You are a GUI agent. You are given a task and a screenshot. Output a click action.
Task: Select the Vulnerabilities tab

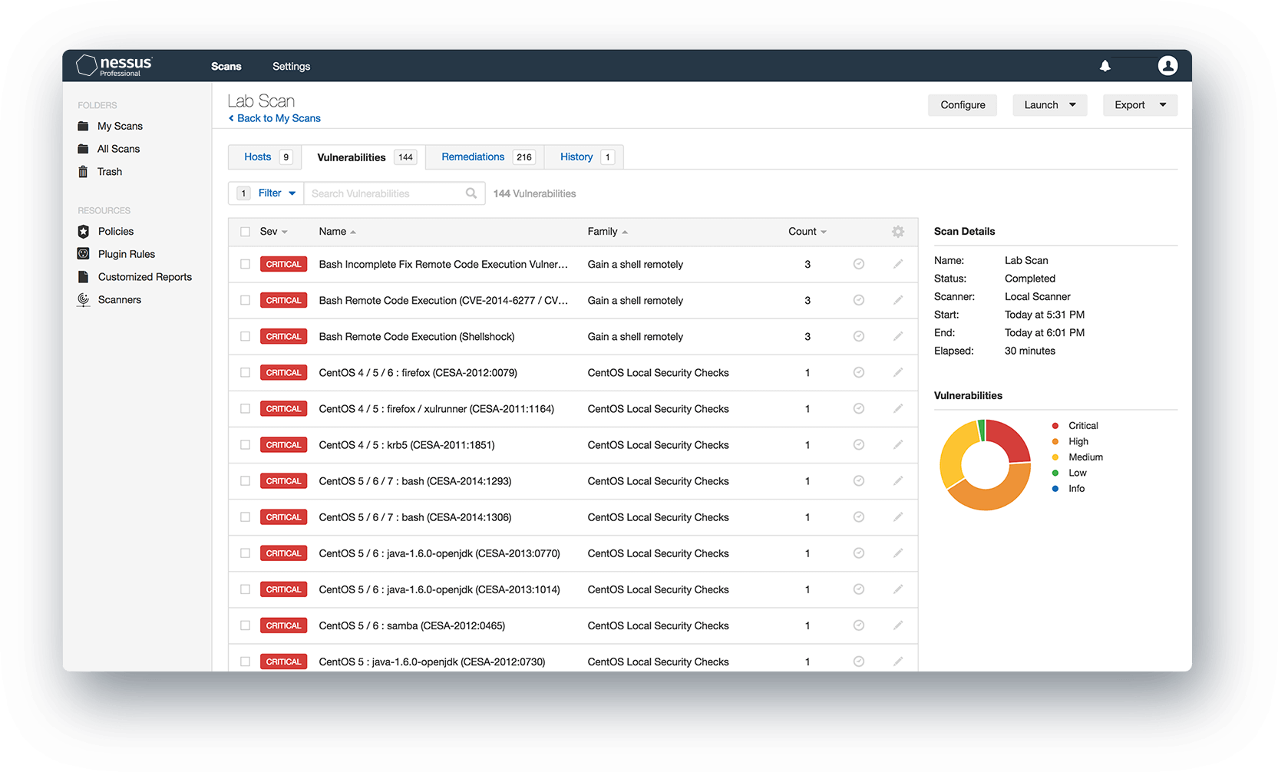click(x=364, y=157)
